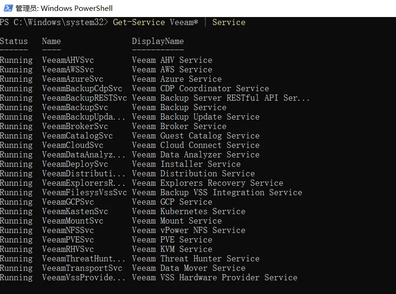This screenshot has height=294, width=396.
Task: Click the DisplayName column header
Action: [x=158, y=41]
